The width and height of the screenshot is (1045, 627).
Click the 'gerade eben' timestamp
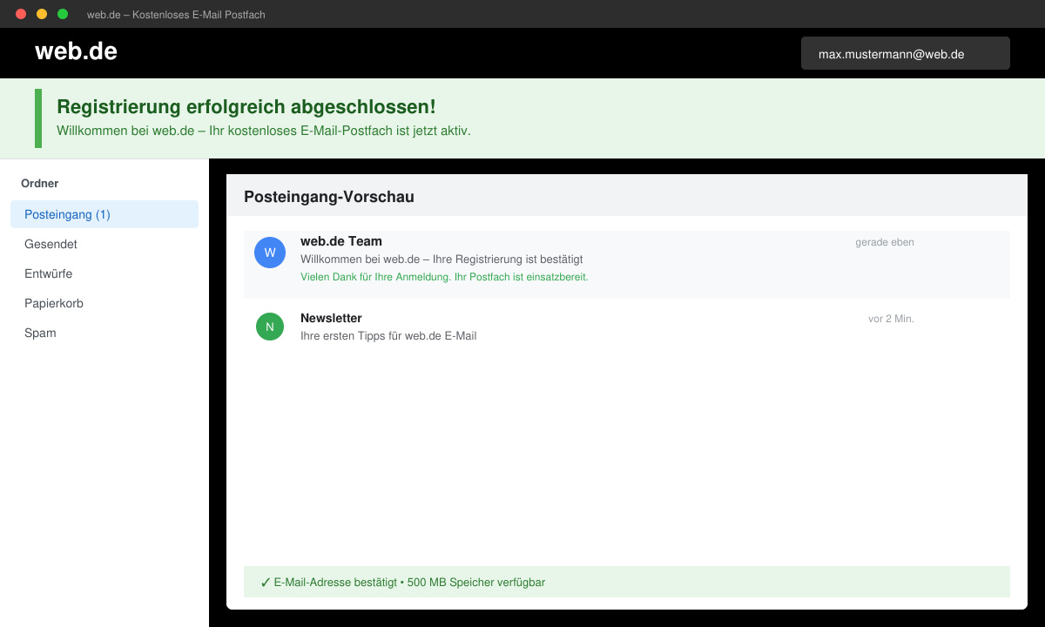tap(885, 242)
